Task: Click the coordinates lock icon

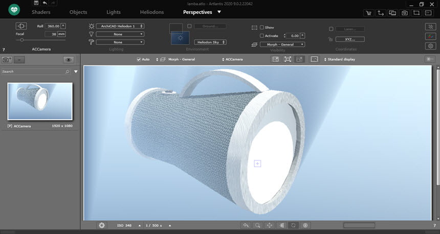Action: coord(331,39)
